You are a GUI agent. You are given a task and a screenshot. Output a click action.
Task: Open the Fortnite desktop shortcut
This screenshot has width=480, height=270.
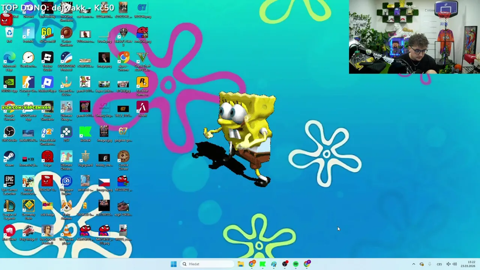click(x=28, y=35)
